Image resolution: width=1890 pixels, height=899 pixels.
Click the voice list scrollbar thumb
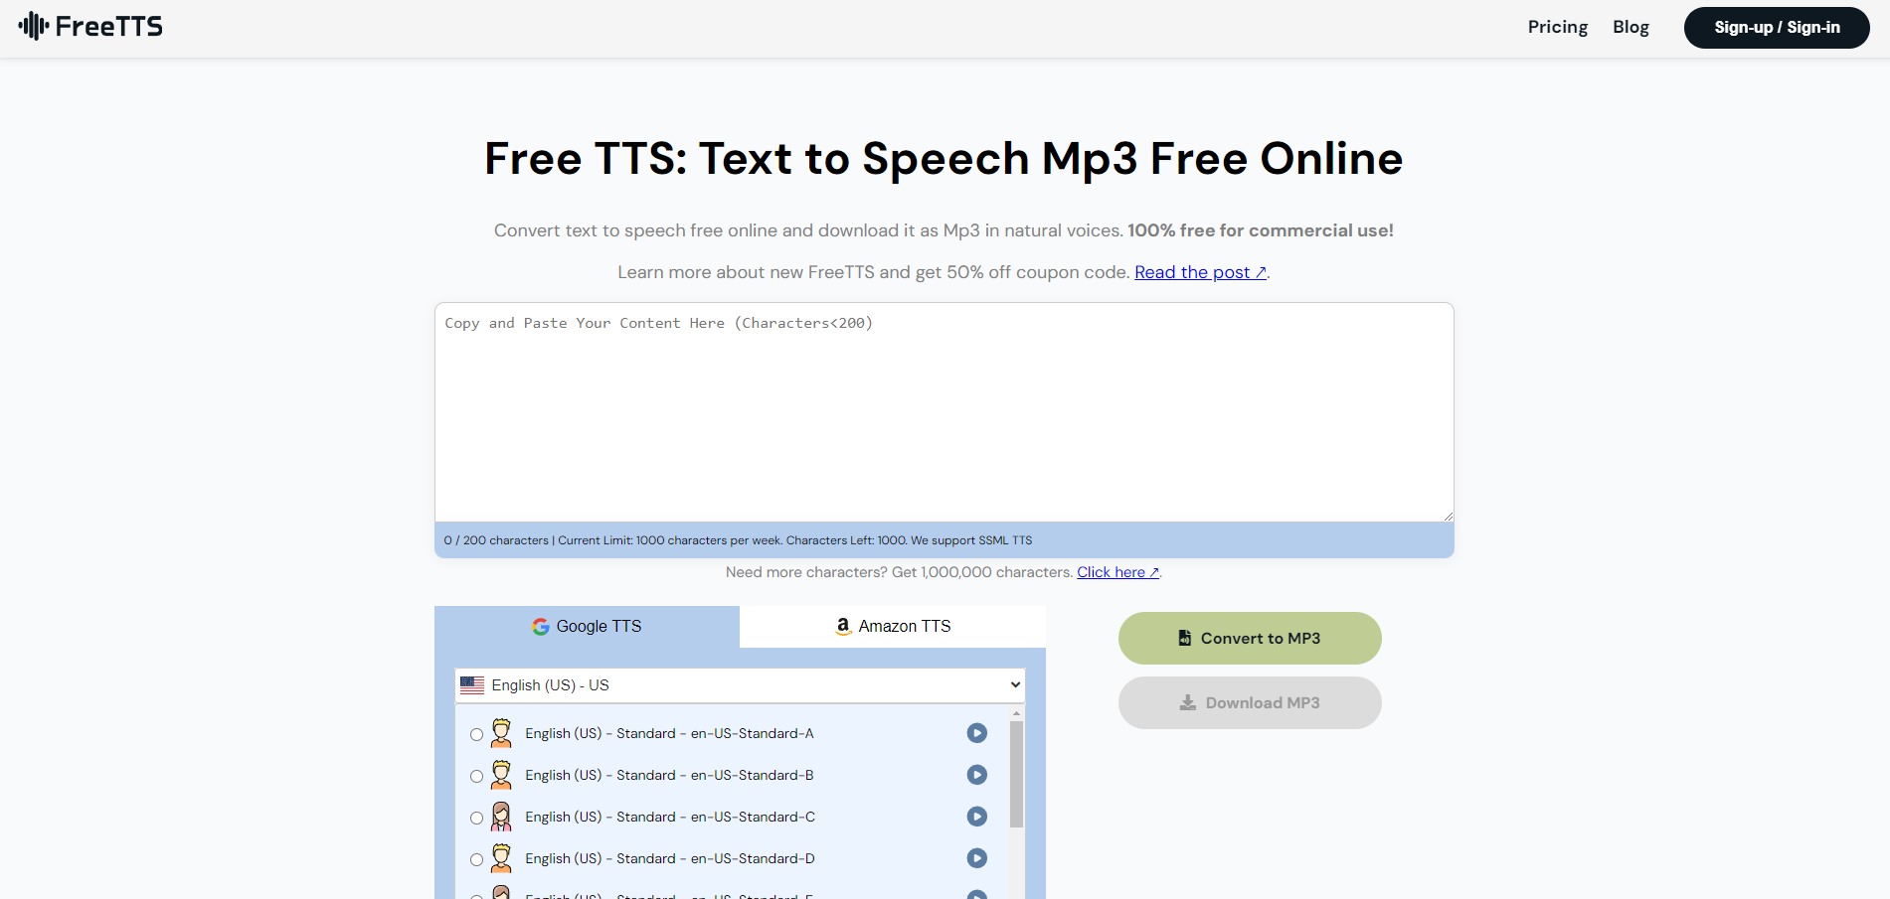click(1016, 775)
